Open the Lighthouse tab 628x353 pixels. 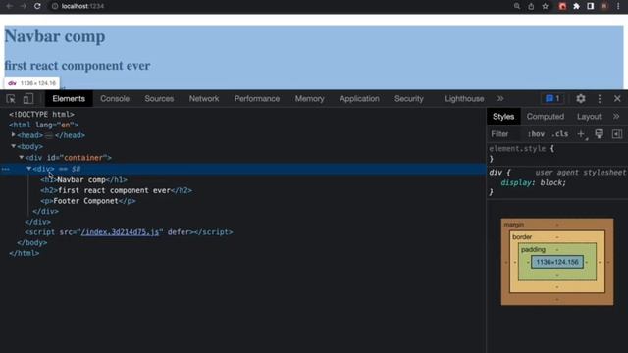[x=464, y=98]
